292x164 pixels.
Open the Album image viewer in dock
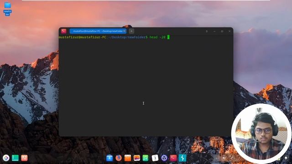[137, 158]
